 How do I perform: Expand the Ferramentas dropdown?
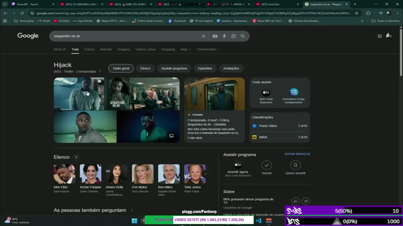[208, 49]
